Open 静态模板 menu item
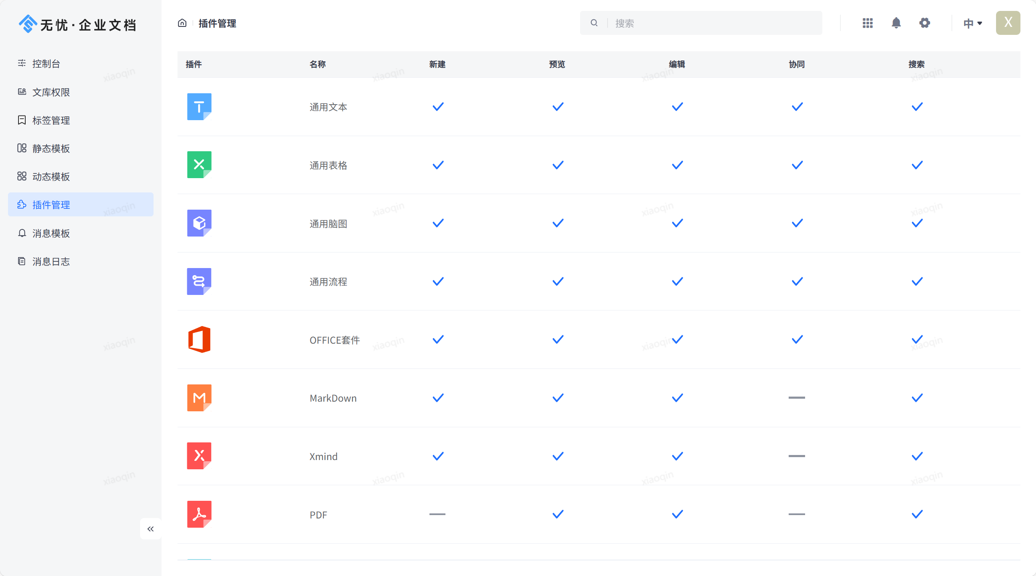This screenshot has height=576, width=1036. (81, 148)
